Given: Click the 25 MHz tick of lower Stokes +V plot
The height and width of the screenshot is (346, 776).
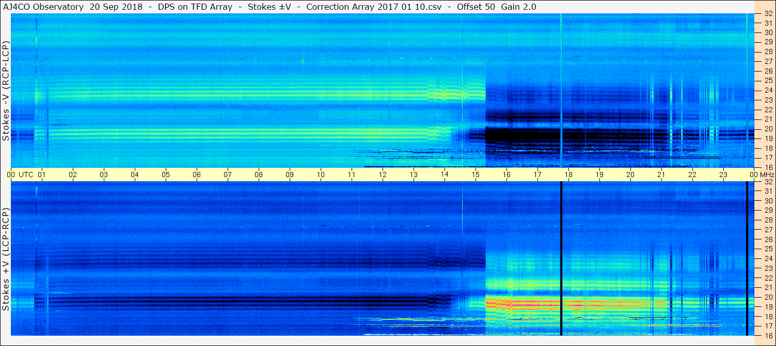Looking at the screenshot, I should [768, 249].
